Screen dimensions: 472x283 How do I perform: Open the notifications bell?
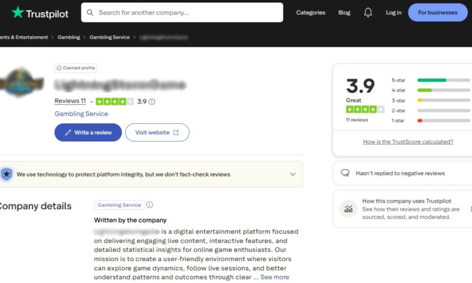[x=368, y=12]
